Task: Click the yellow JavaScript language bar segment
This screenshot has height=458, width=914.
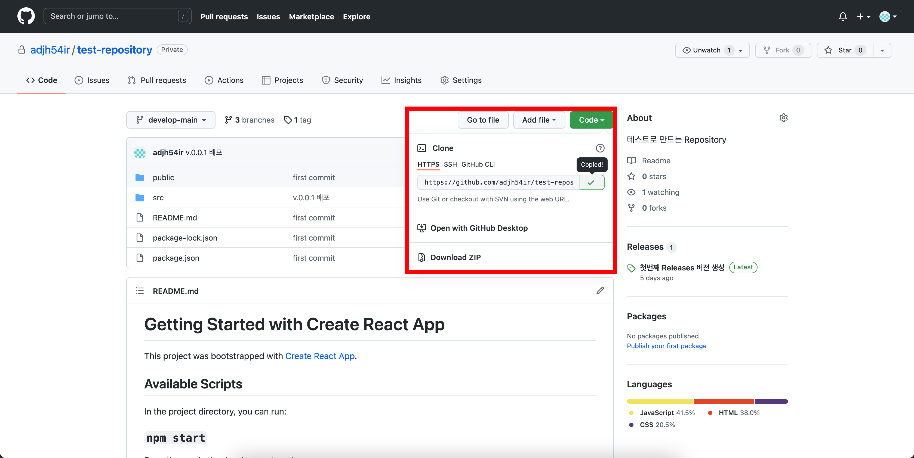Action: click(x=660, y=402)
